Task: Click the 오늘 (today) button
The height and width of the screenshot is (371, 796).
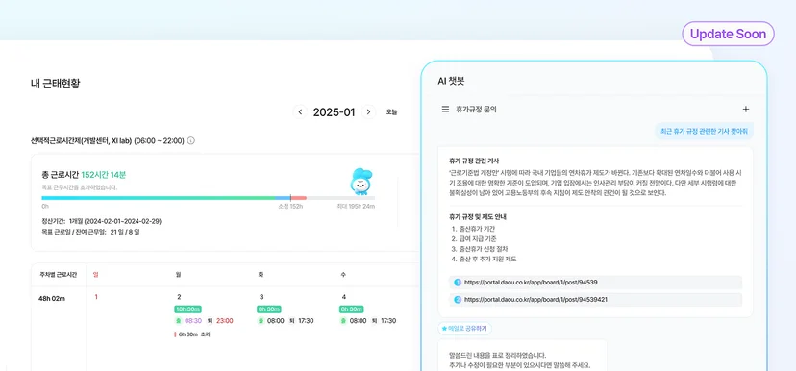Action: [x=392, y=112]
